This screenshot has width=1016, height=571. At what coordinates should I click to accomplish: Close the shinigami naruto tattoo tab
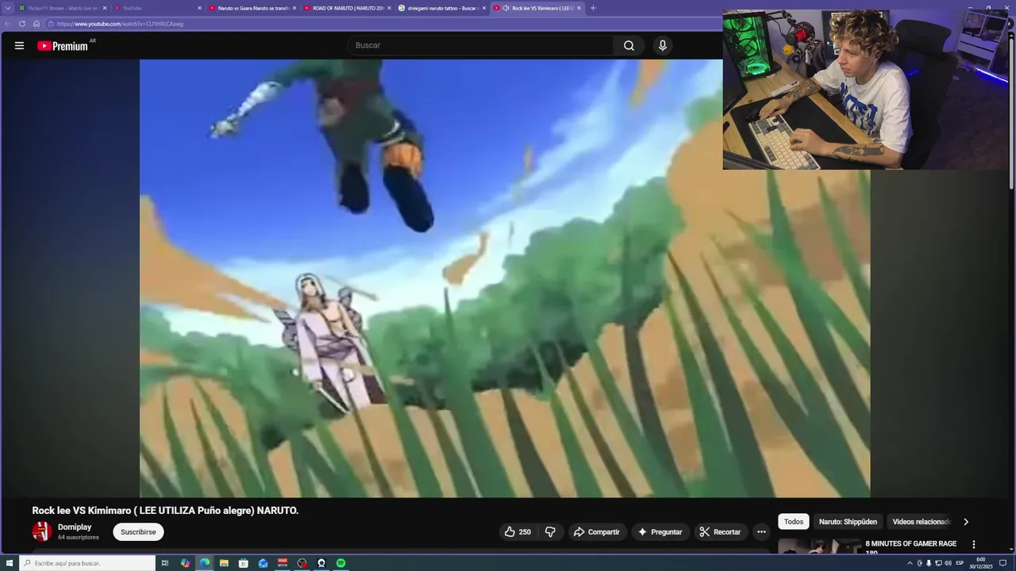pos(483,8)
